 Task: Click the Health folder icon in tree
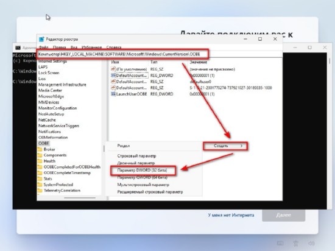coord(40,161)
